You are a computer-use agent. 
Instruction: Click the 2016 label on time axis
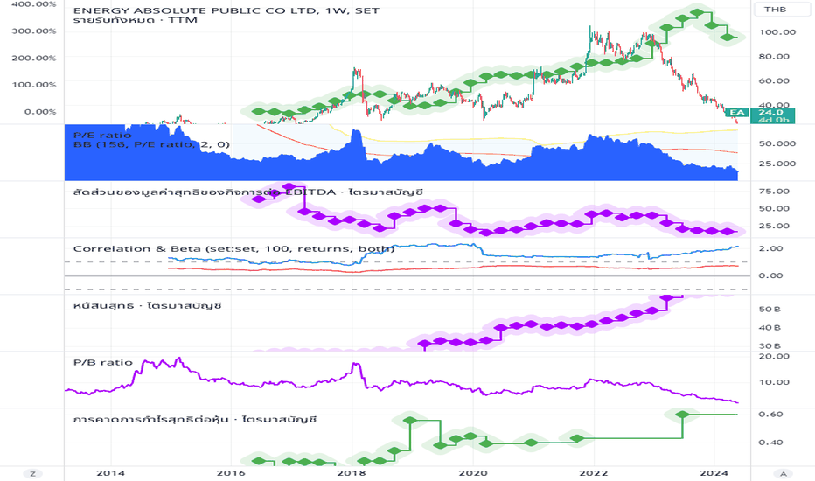(231, 472)
